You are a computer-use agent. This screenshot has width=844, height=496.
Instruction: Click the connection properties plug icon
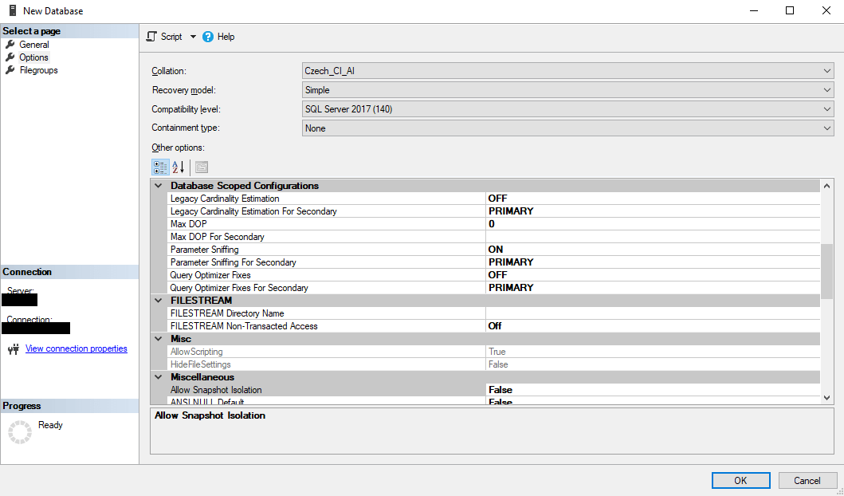click(14, 349)
